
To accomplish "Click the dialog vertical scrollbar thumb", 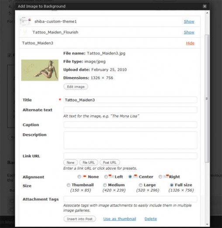I will pyautogui.click(x=207, y=99).
